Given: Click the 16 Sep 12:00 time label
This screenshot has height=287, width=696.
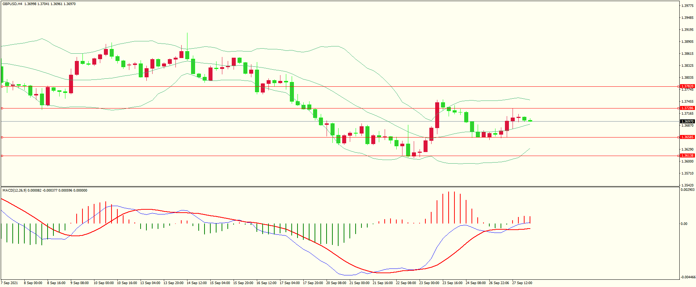Looking at the screenshot, I should coord(266,283).
